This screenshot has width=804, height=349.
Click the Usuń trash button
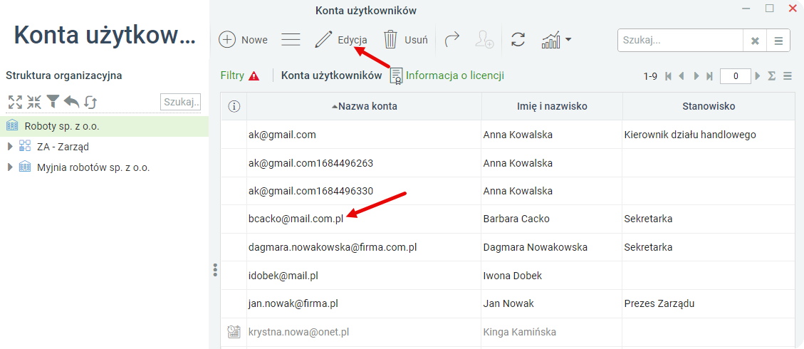click(405, 40)
